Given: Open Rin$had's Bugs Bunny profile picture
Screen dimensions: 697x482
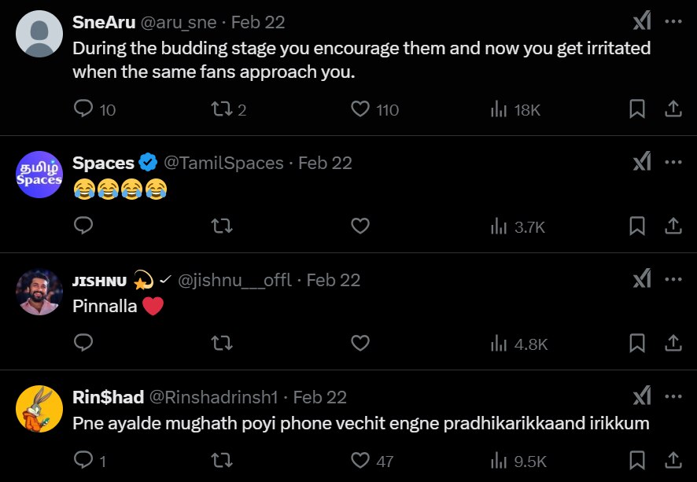Looking at the screenshot, I should (x=39, y=408).
